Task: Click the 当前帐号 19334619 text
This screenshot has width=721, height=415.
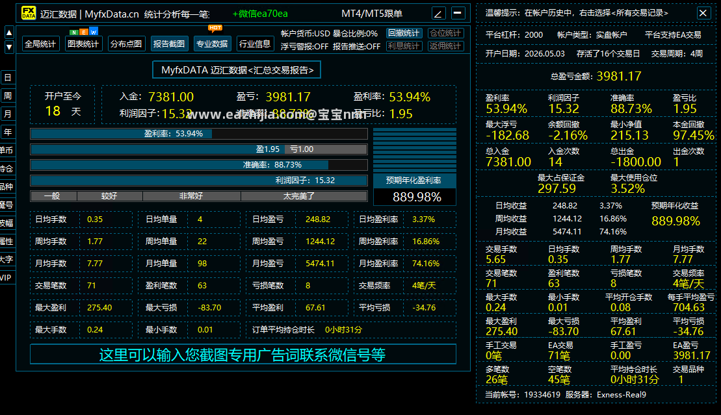Action: coord(523,395)
